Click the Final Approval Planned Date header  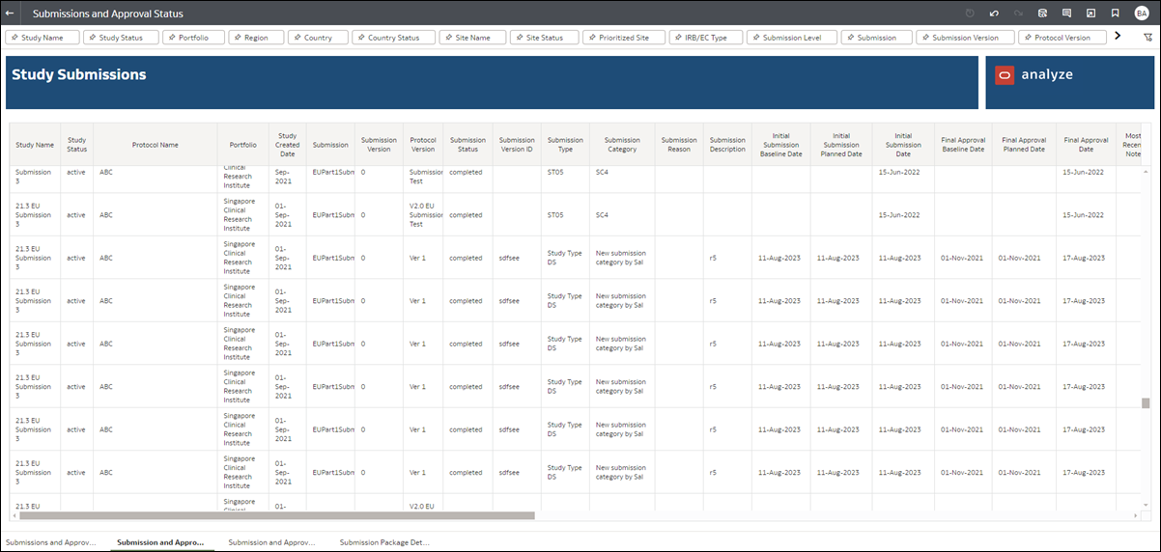[x=1024, y=145]
